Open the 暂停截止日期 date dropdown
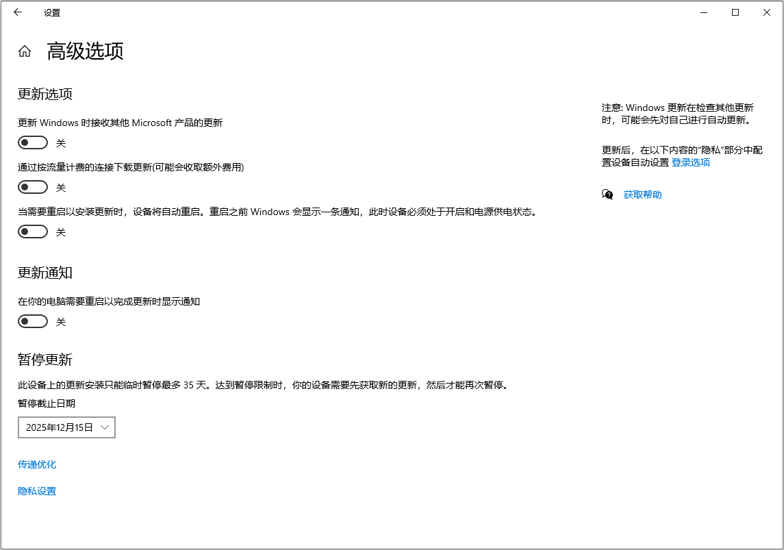This screenshot has width=784, height=550. coord(66,427)
